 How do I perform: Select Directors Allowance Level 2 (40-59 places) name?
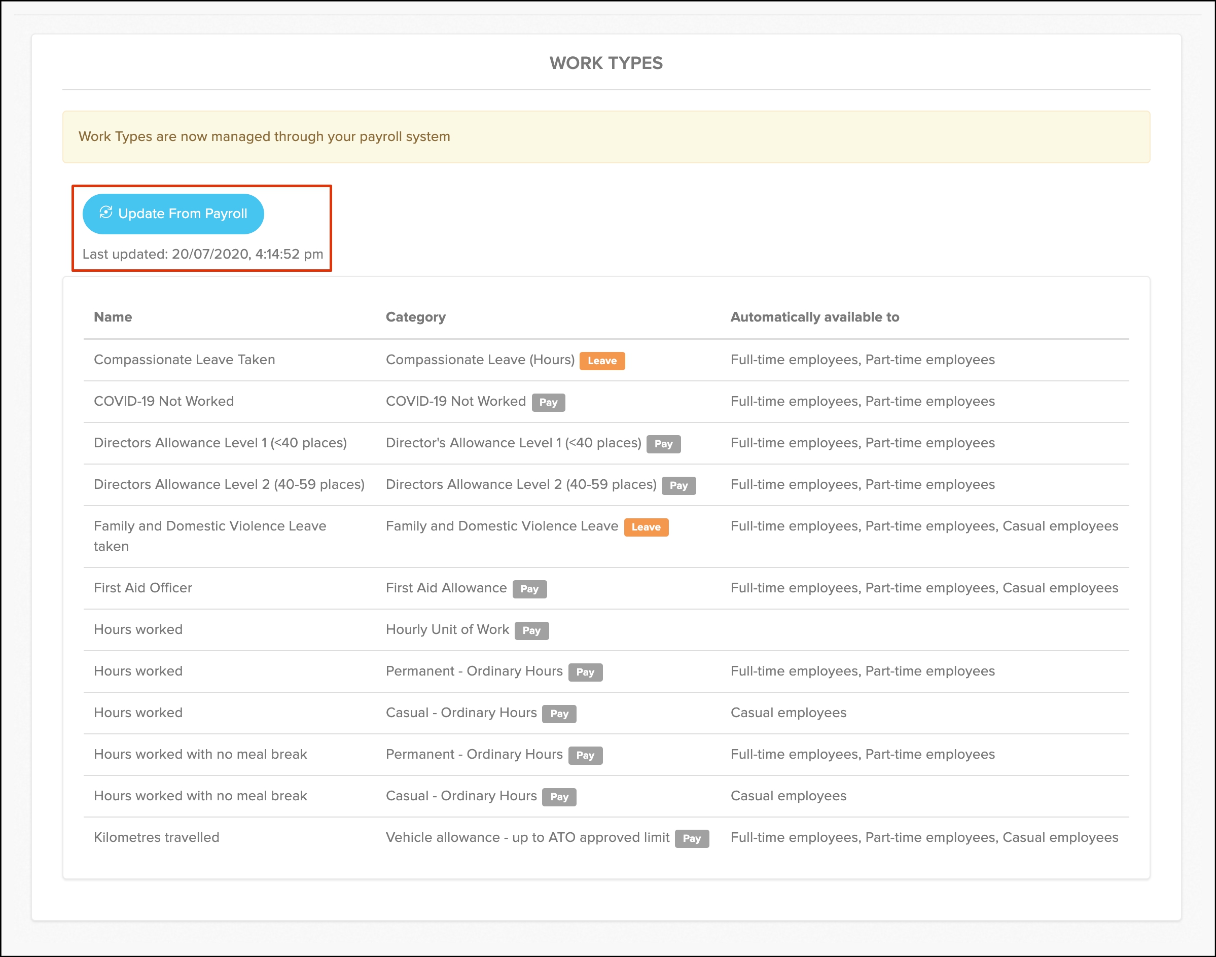tap(229, 484)
